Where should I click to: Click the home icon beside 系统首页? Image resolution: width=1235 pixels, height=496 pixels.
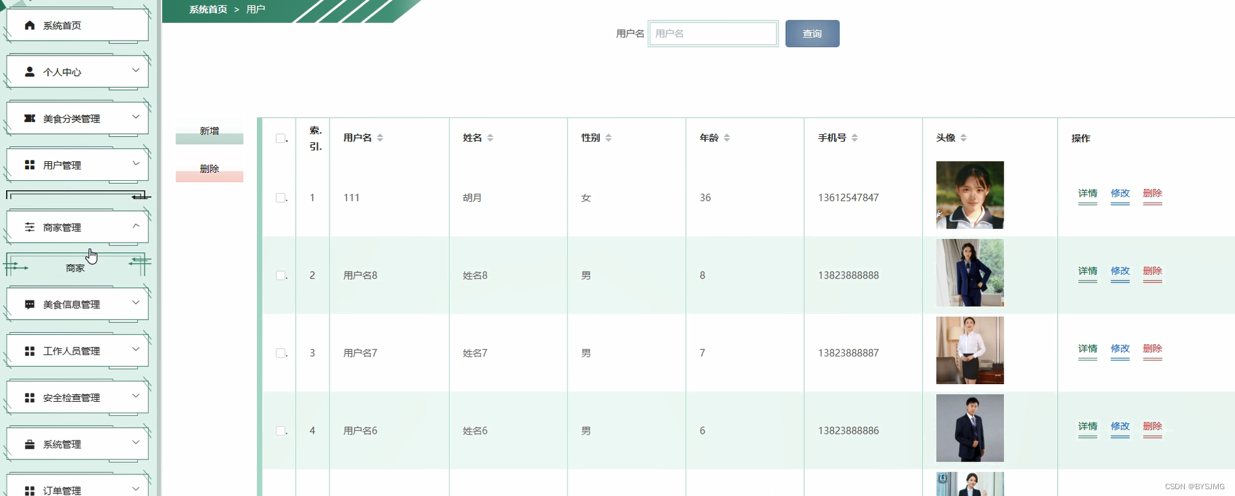tap(29, 25)
